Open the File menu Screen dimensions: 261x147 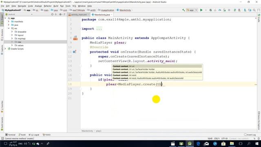[2, 6]
